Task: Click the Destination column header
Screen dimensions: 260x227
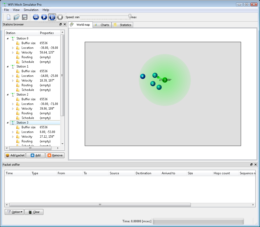Action: (147, 173)
